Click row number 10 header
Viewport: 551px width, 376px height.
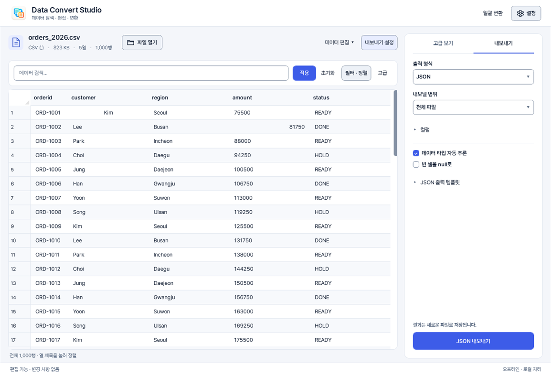[19, 241]
